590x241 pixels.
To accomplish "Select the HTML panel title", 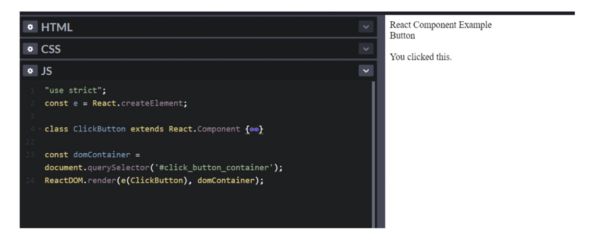I will (57, 27).
